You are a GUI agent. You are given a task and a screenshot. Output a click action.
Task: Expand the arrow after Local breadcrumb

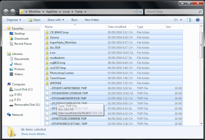(x=72, y=12)
